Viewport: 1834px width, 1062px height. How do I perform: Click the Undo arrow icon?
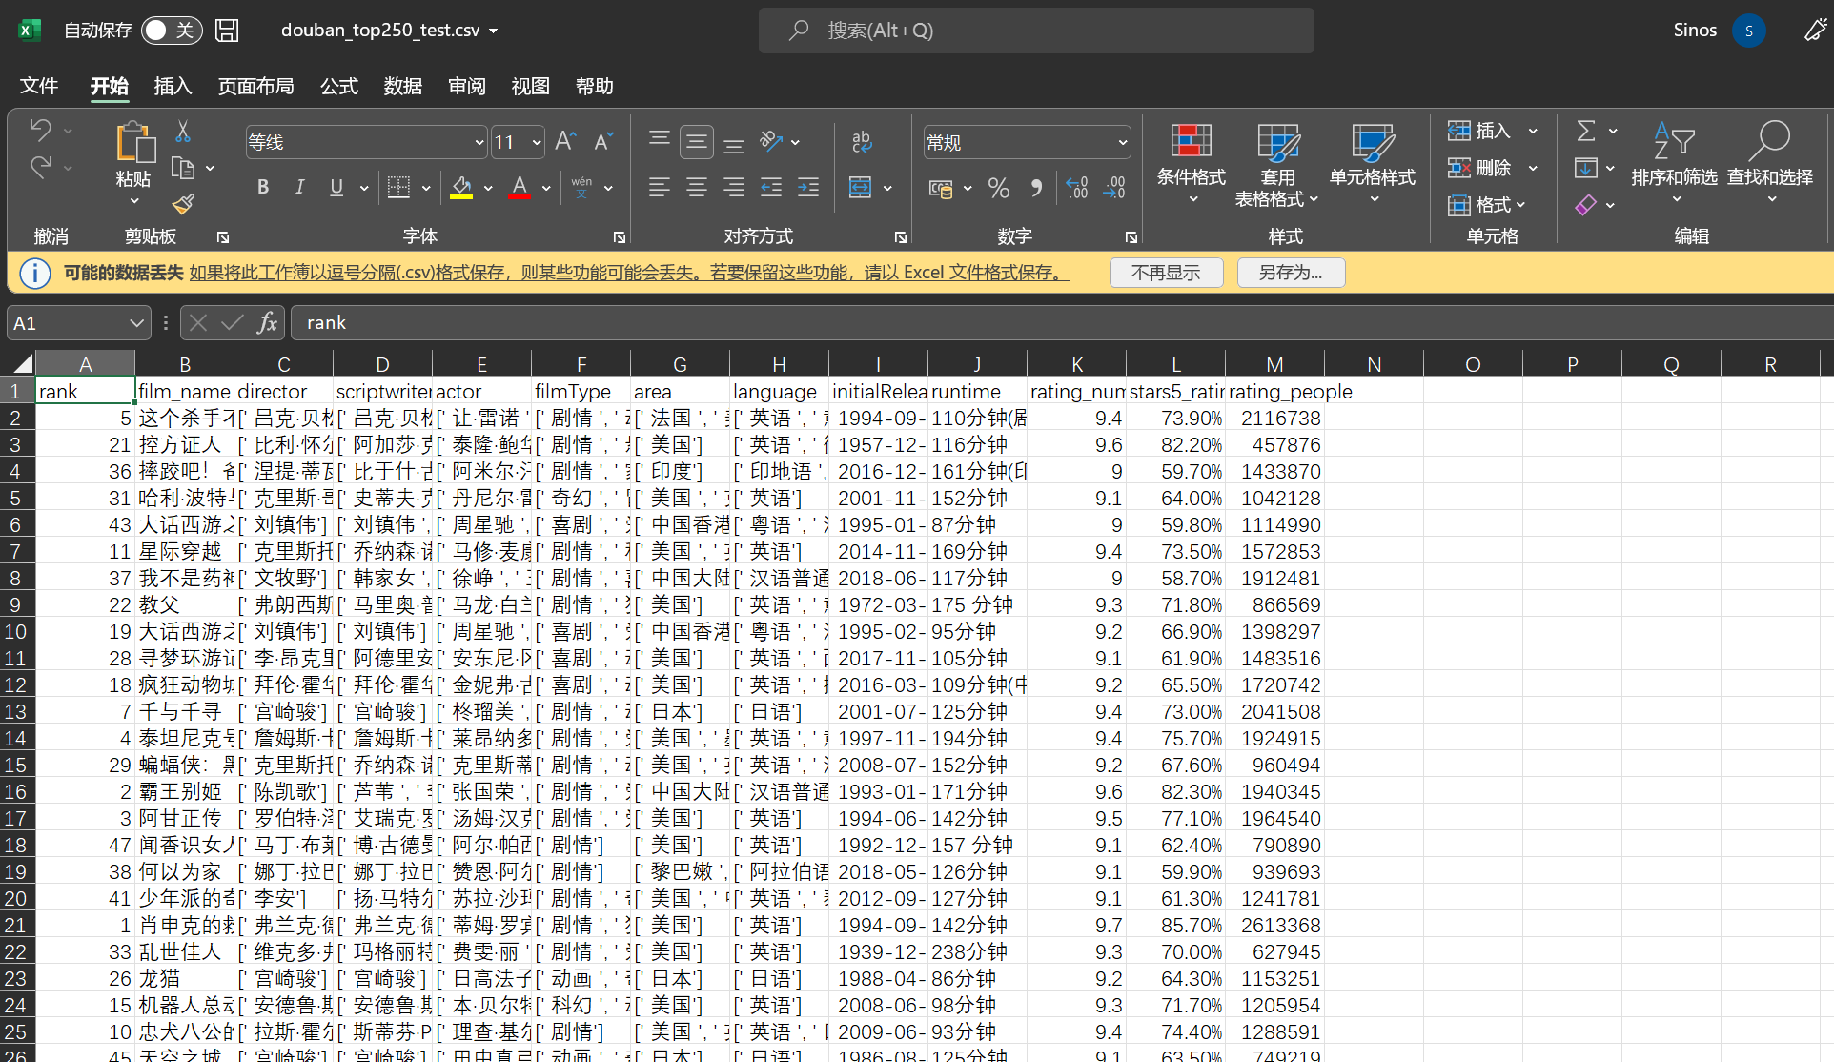coord(40,130)
